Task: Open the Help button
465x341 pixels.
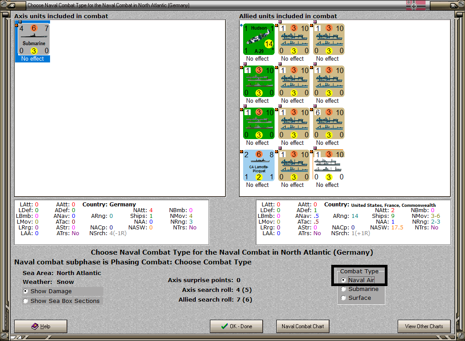Action: (41, 326)
